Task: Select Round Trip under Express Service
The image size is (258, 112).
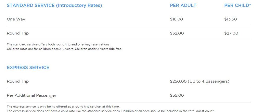Action: click(x=18, y=81)
